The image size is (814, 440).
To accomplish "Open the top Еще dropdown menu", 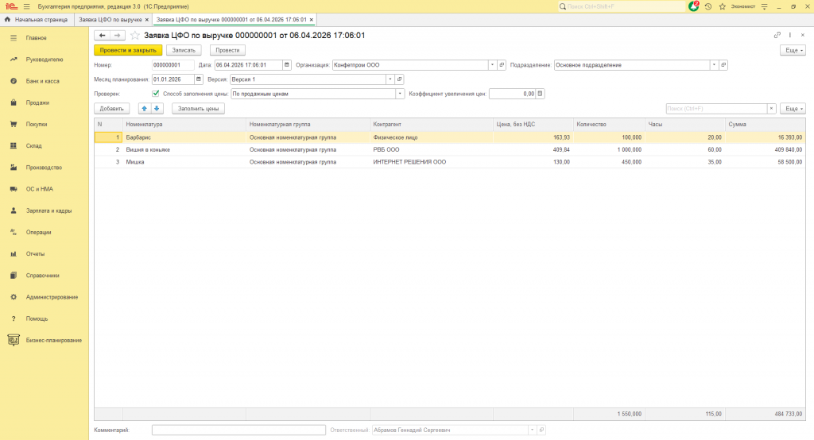I will tap(793, 50).
